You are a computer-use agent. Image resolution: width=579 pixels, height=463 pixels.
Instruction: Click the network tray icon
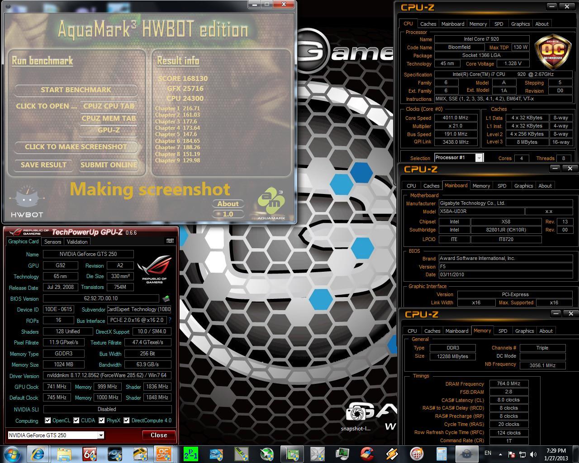522,454
